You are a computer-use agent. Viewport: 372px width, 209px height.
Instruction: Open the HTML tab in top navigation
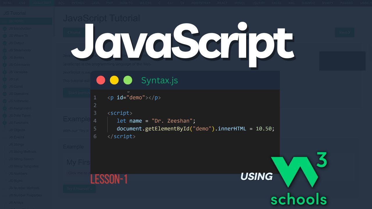[x=8, y=3]
